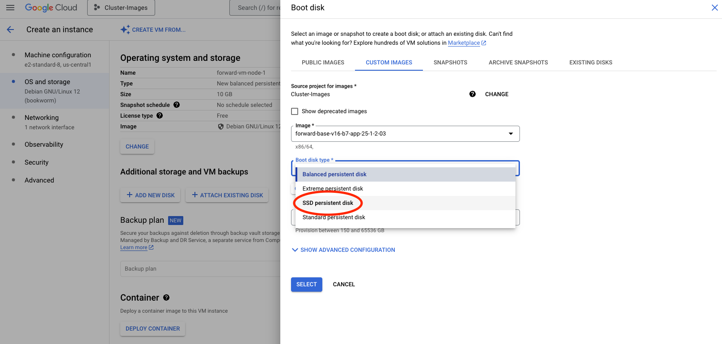Click the Snapshot schedule help icon
722x344 pixels.
pyautogui.click(x=177, y=105)
